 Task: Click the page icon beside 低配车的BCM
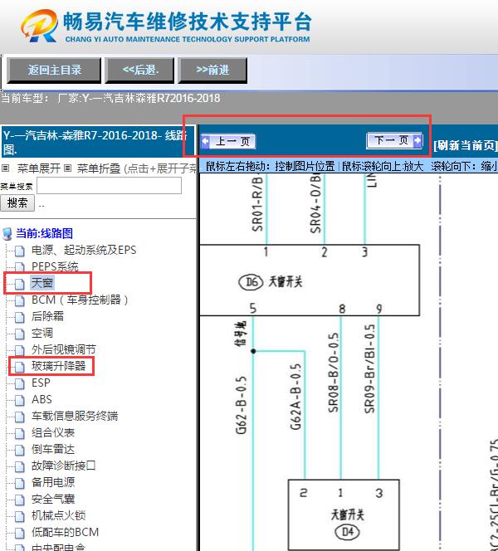[20, 533]
